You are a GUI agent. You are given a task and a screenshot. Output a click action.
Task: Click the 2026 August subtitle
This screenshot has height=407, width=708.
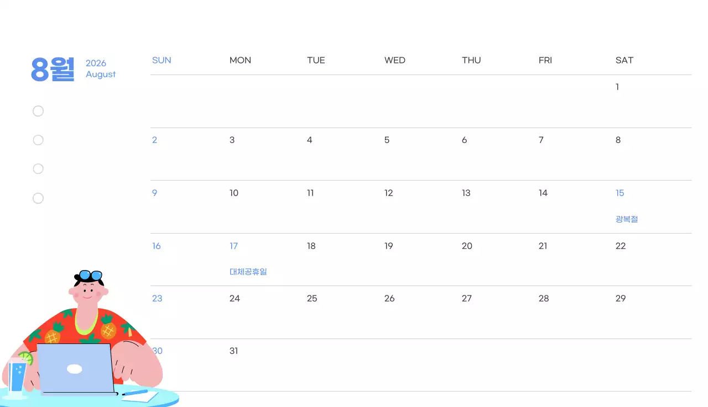101,69
